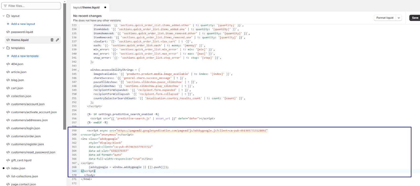
Task: Open customers/reset_password.json file
Action: 33,153
